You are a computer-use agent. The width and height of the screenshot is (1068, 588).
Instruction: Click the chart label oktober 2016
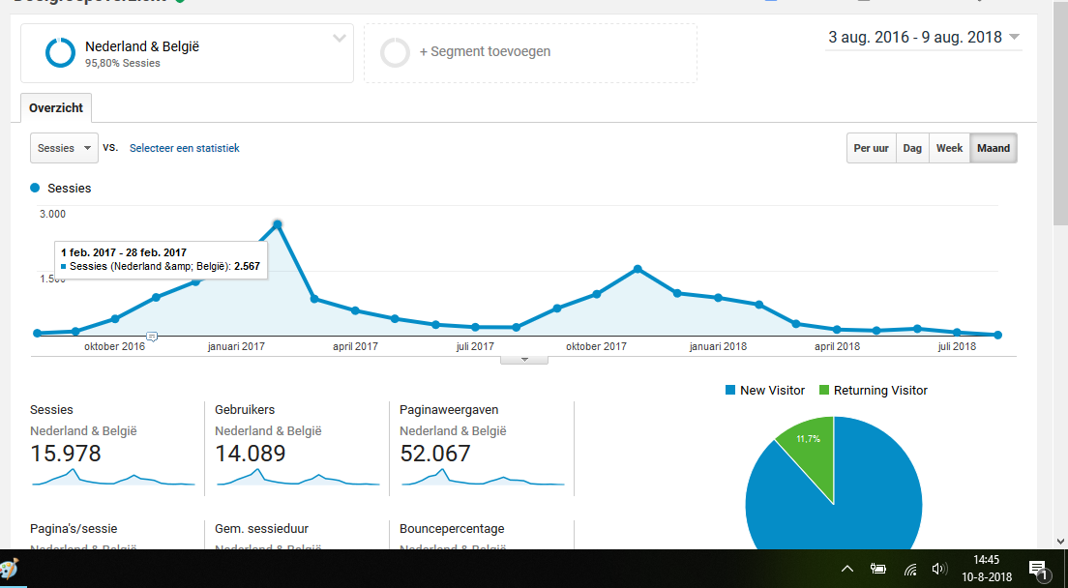[114, 346]
